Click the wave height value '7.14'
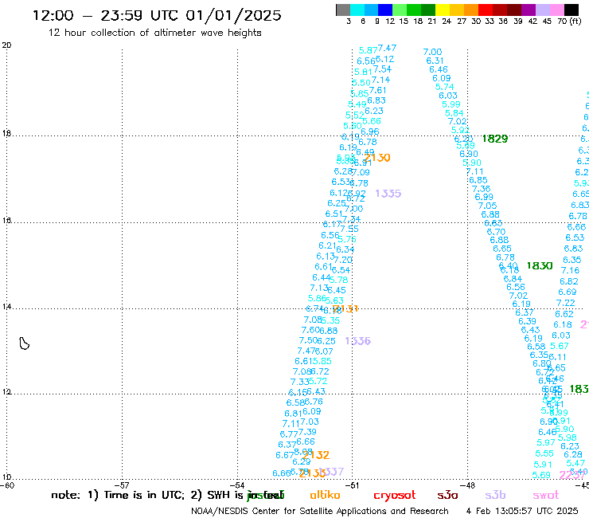This screenshot has width=589, height=518. (x=381, y=80)
